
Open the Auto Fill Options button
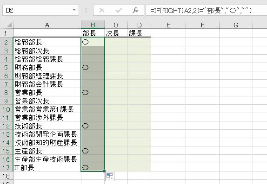coord(110,177)
